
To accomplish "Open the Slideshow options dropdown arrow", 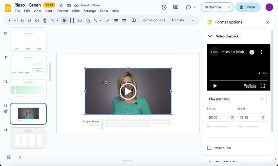I will [229, 7].
